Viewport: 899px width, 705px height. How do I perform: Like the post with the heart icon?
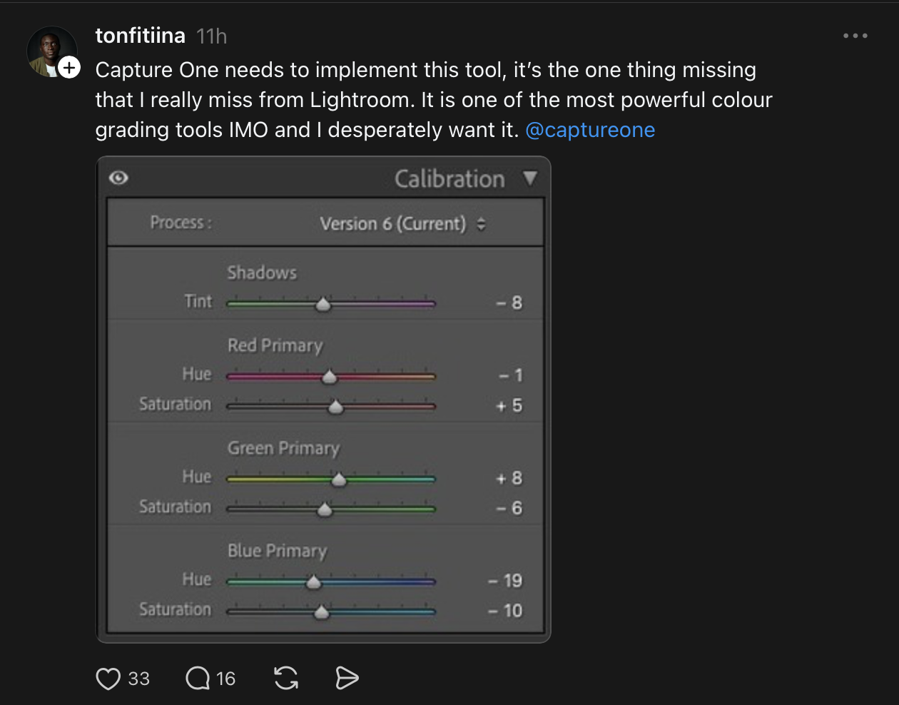[108, 679]
